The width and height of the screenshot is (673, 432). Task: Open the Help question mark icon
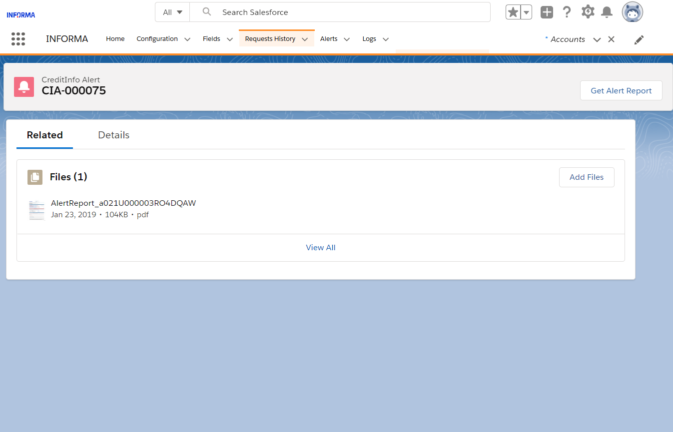click(x=567, y=12)
